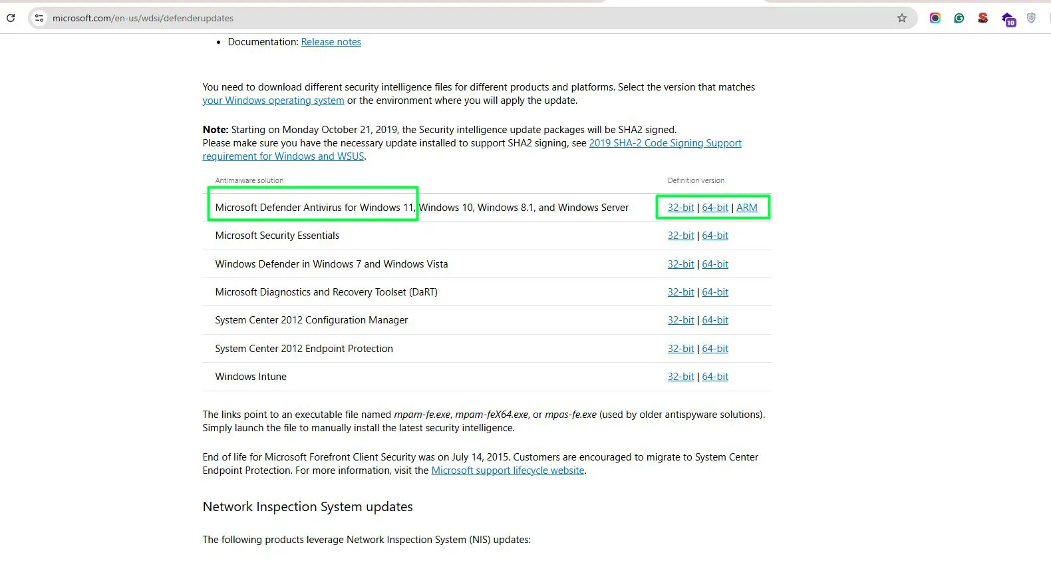Open the Grammarly extension icon
The height and width of the screenshot is (563, 1051).
[x=959, y=18]
